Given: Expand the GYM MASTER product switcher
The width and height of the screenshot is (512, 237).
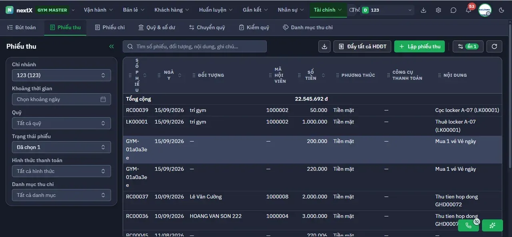Looking at the screenshot, I should point(55,10).
